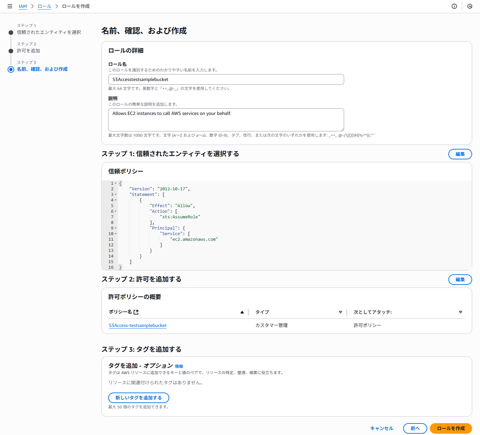
Task: Go to IAM breadcrumb link
Action: click(23, 6)
